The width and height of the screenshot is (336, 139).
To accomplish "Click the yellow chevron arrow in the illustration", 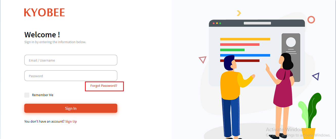I will click(x=239, y=13).
